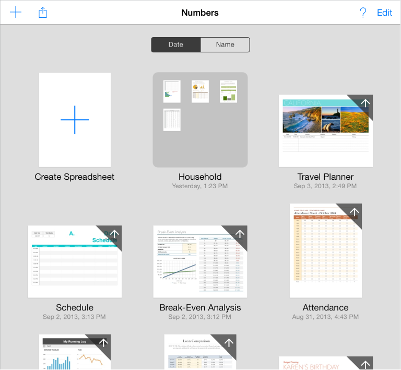Open the Household folder
This screenshot has height=370, width=401.
pos(200,120)
